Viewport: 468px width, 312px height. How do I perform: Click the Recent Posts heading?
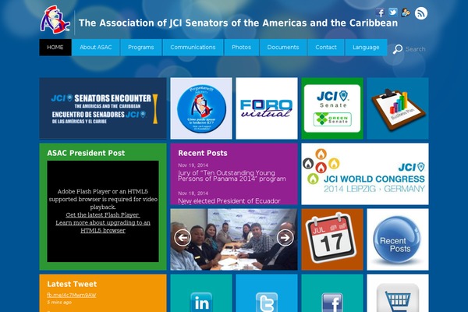(203, 153)
